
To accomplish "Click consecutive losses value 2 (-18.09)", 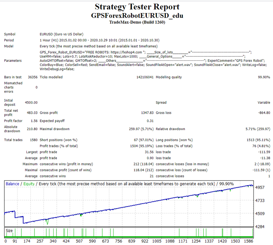I will [x=262, y=164].
